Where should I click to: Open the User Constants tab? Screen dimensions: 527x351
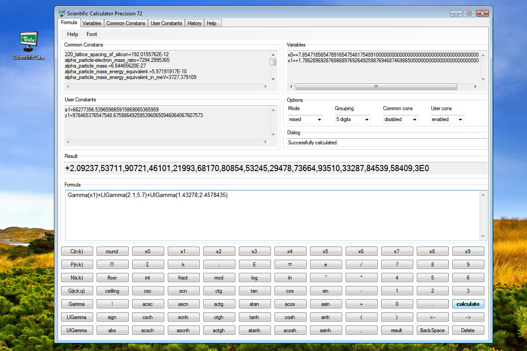tap(166, 23)
